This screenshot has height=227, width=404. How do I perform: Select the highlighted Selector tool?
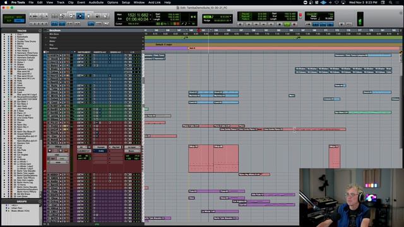pos(80,16)
